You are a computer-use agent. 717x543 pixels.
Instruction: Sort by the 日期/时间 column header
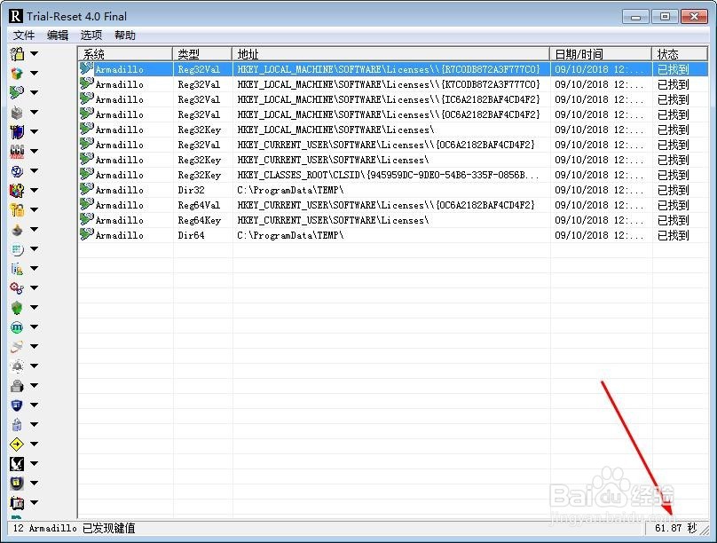pyautogui.click(x=601, y=54)
